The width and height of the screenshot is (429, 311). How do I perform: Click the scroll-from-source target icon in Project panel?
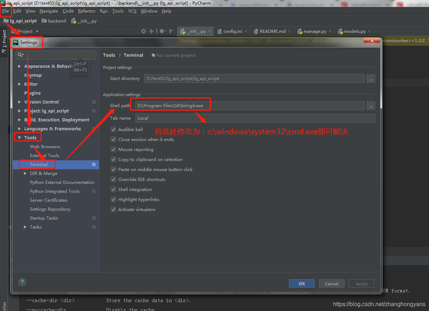144,31
